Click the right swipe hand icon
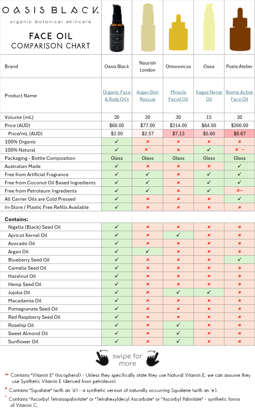This screenshot has height=409, width=255. (153, 358)
